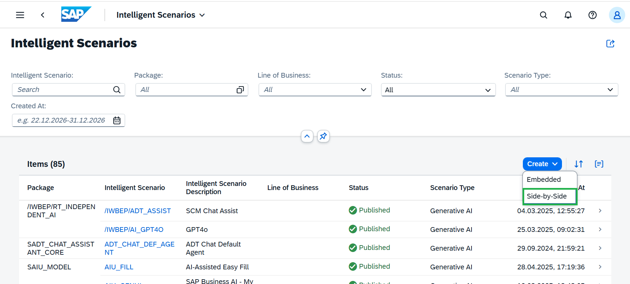This screenshot has height=284, width=630.
Task: Click the date 25.03.2025, 09:02:31
Action: [551, 230]
